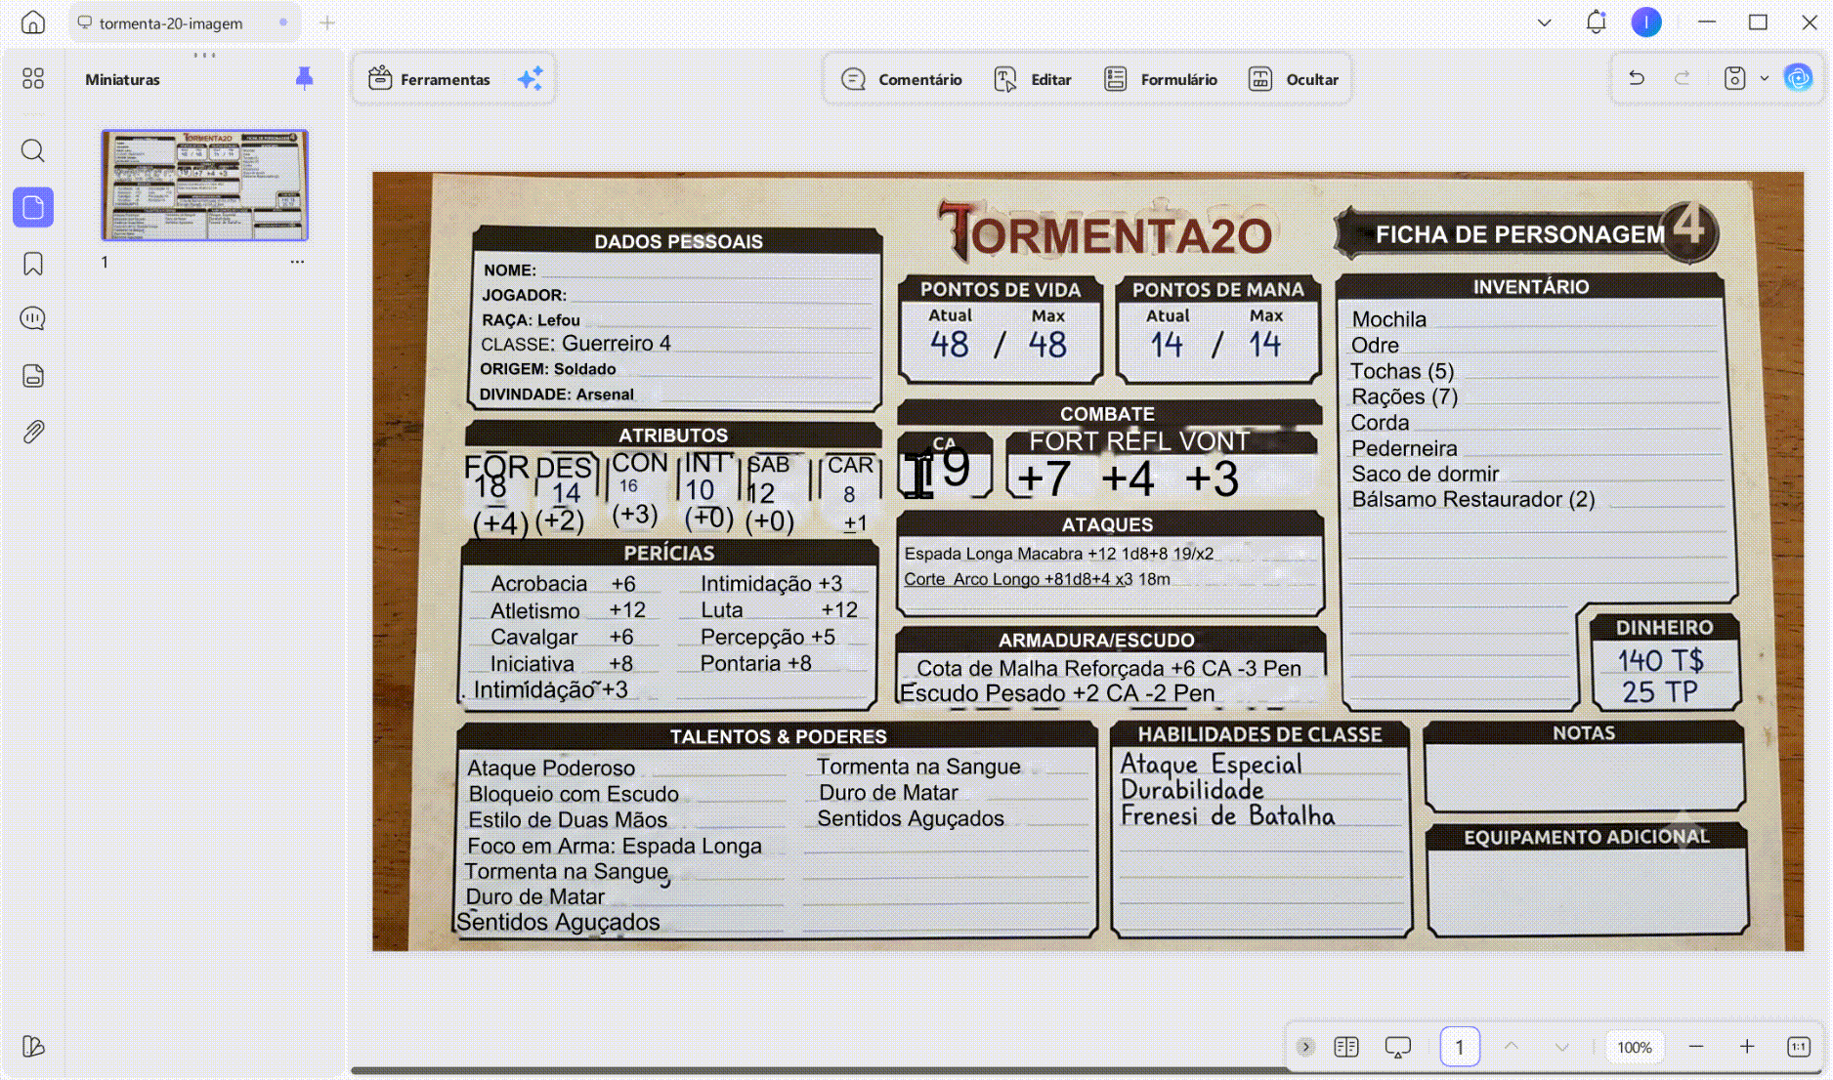Launch the AI sparkle assistant
1833x1080 pixels.
coord(530,79)
